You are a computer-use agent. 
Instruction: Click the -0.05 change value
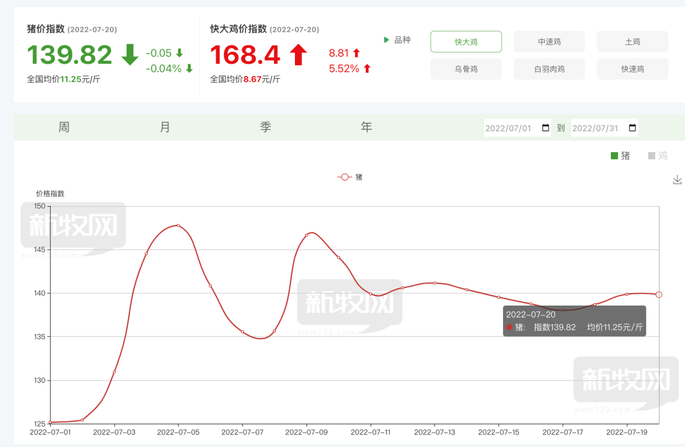click(159, 53)
